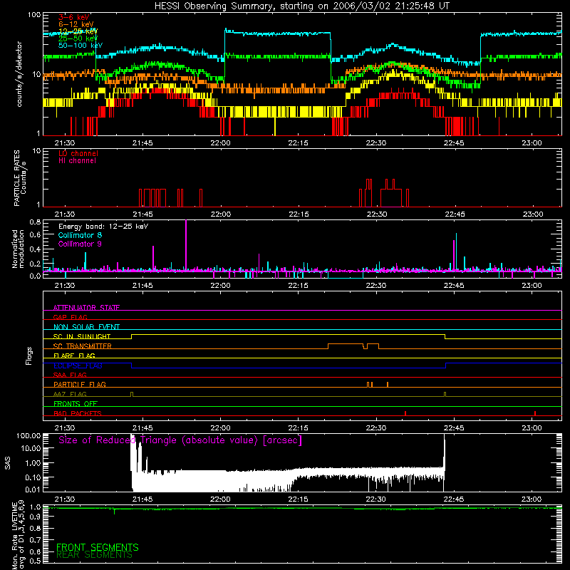Screen dimensions: 570x570
Task: Select the orange '6-12 keV' legend label
Action: click(76, 24)
